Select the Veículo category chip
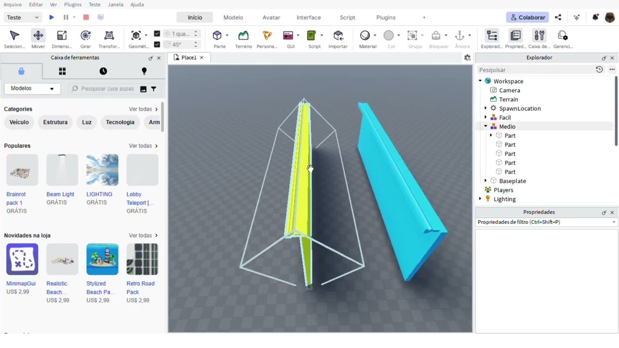The width and height of the screenshot is (619, 348). tap(19, 122)
